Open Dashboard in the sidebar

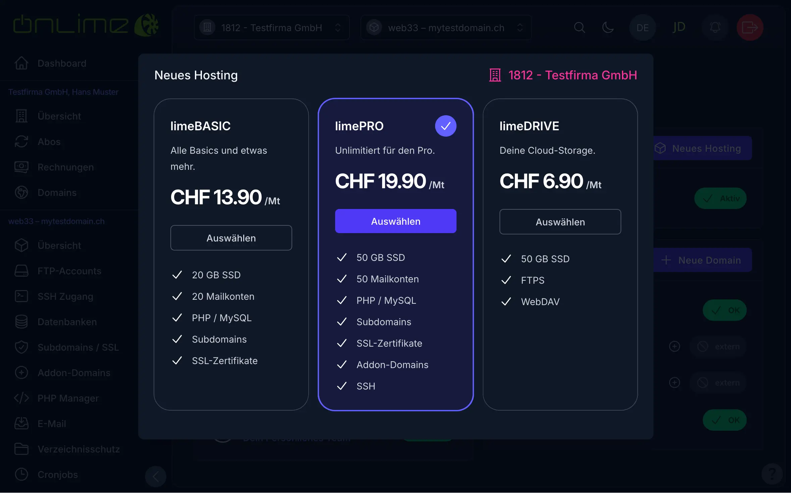click(x=62, y=63)
